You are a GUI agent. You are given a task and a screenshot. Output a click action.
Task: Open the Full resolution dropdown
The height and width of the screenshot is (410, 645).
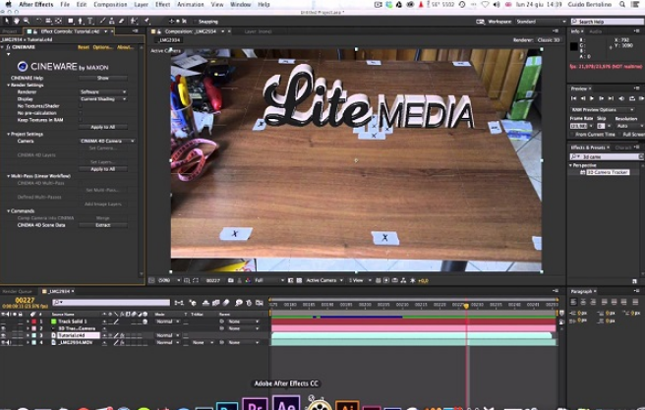(x=269, y=280)
